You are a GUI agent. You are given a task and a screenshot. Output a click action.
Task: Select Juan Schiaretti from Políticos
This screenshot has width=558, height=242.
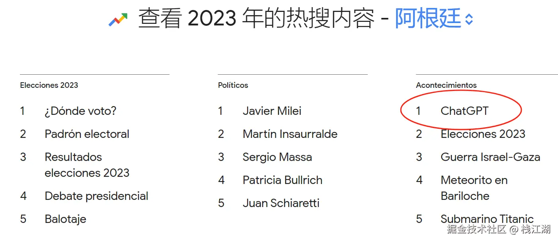coord(281,203)
